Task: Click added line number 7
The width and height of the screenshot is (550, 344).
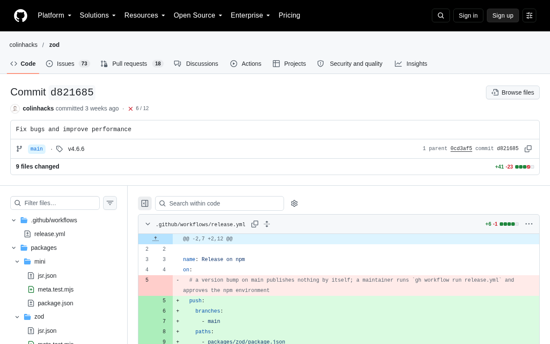Action: point(164,322)
